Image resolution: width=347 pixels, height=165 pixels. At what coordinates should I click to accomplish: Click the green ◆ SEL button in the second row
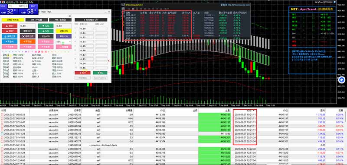click(46, 31)
